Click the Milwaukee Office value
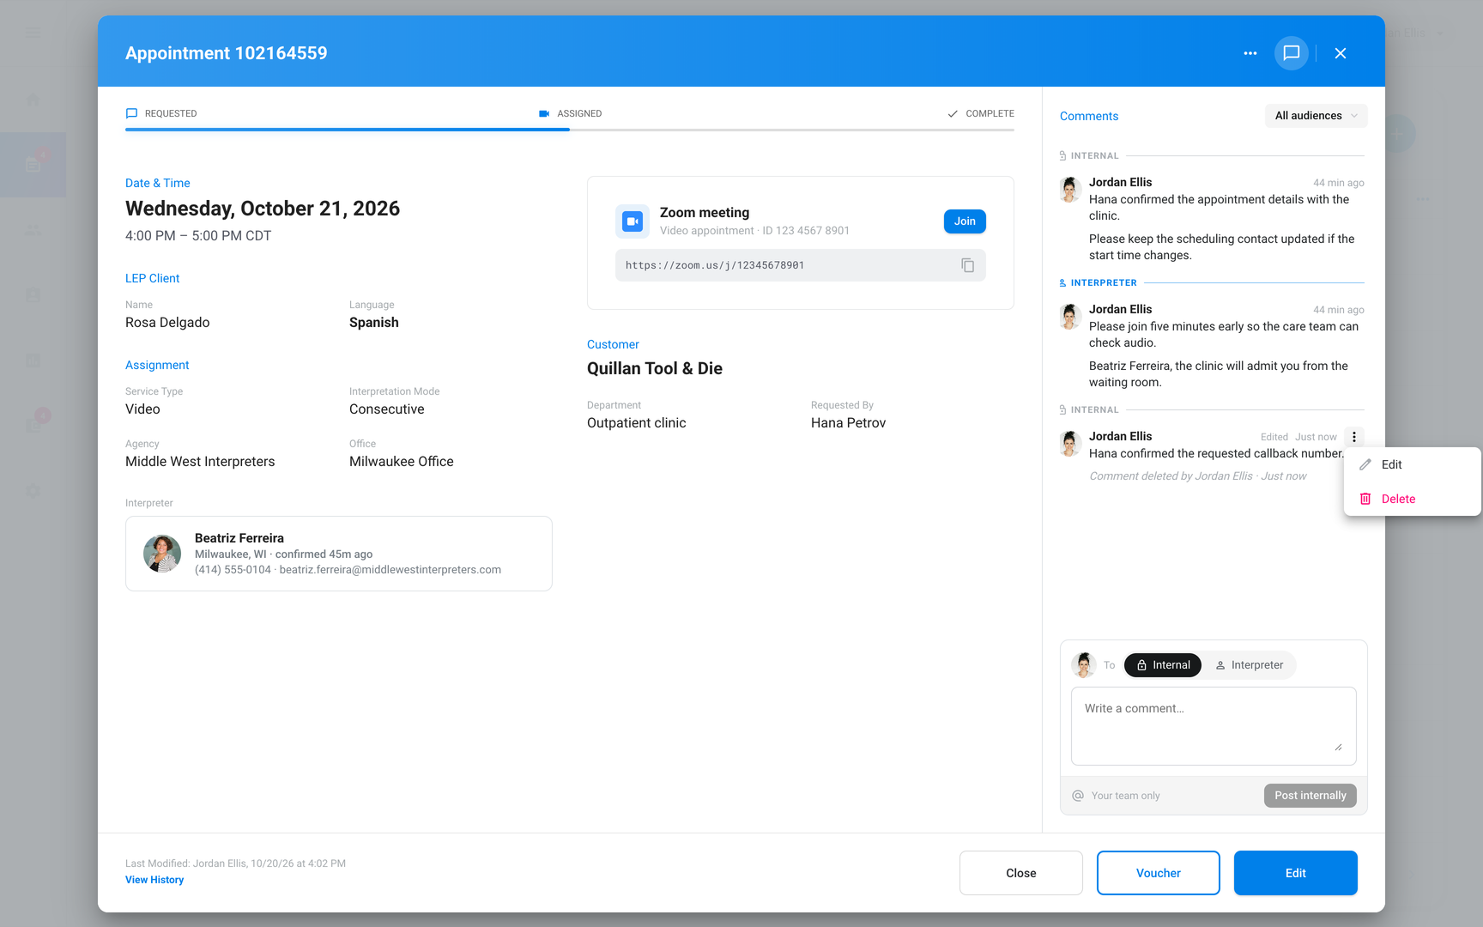The image size is (1483, 927). tap(402, 462)
